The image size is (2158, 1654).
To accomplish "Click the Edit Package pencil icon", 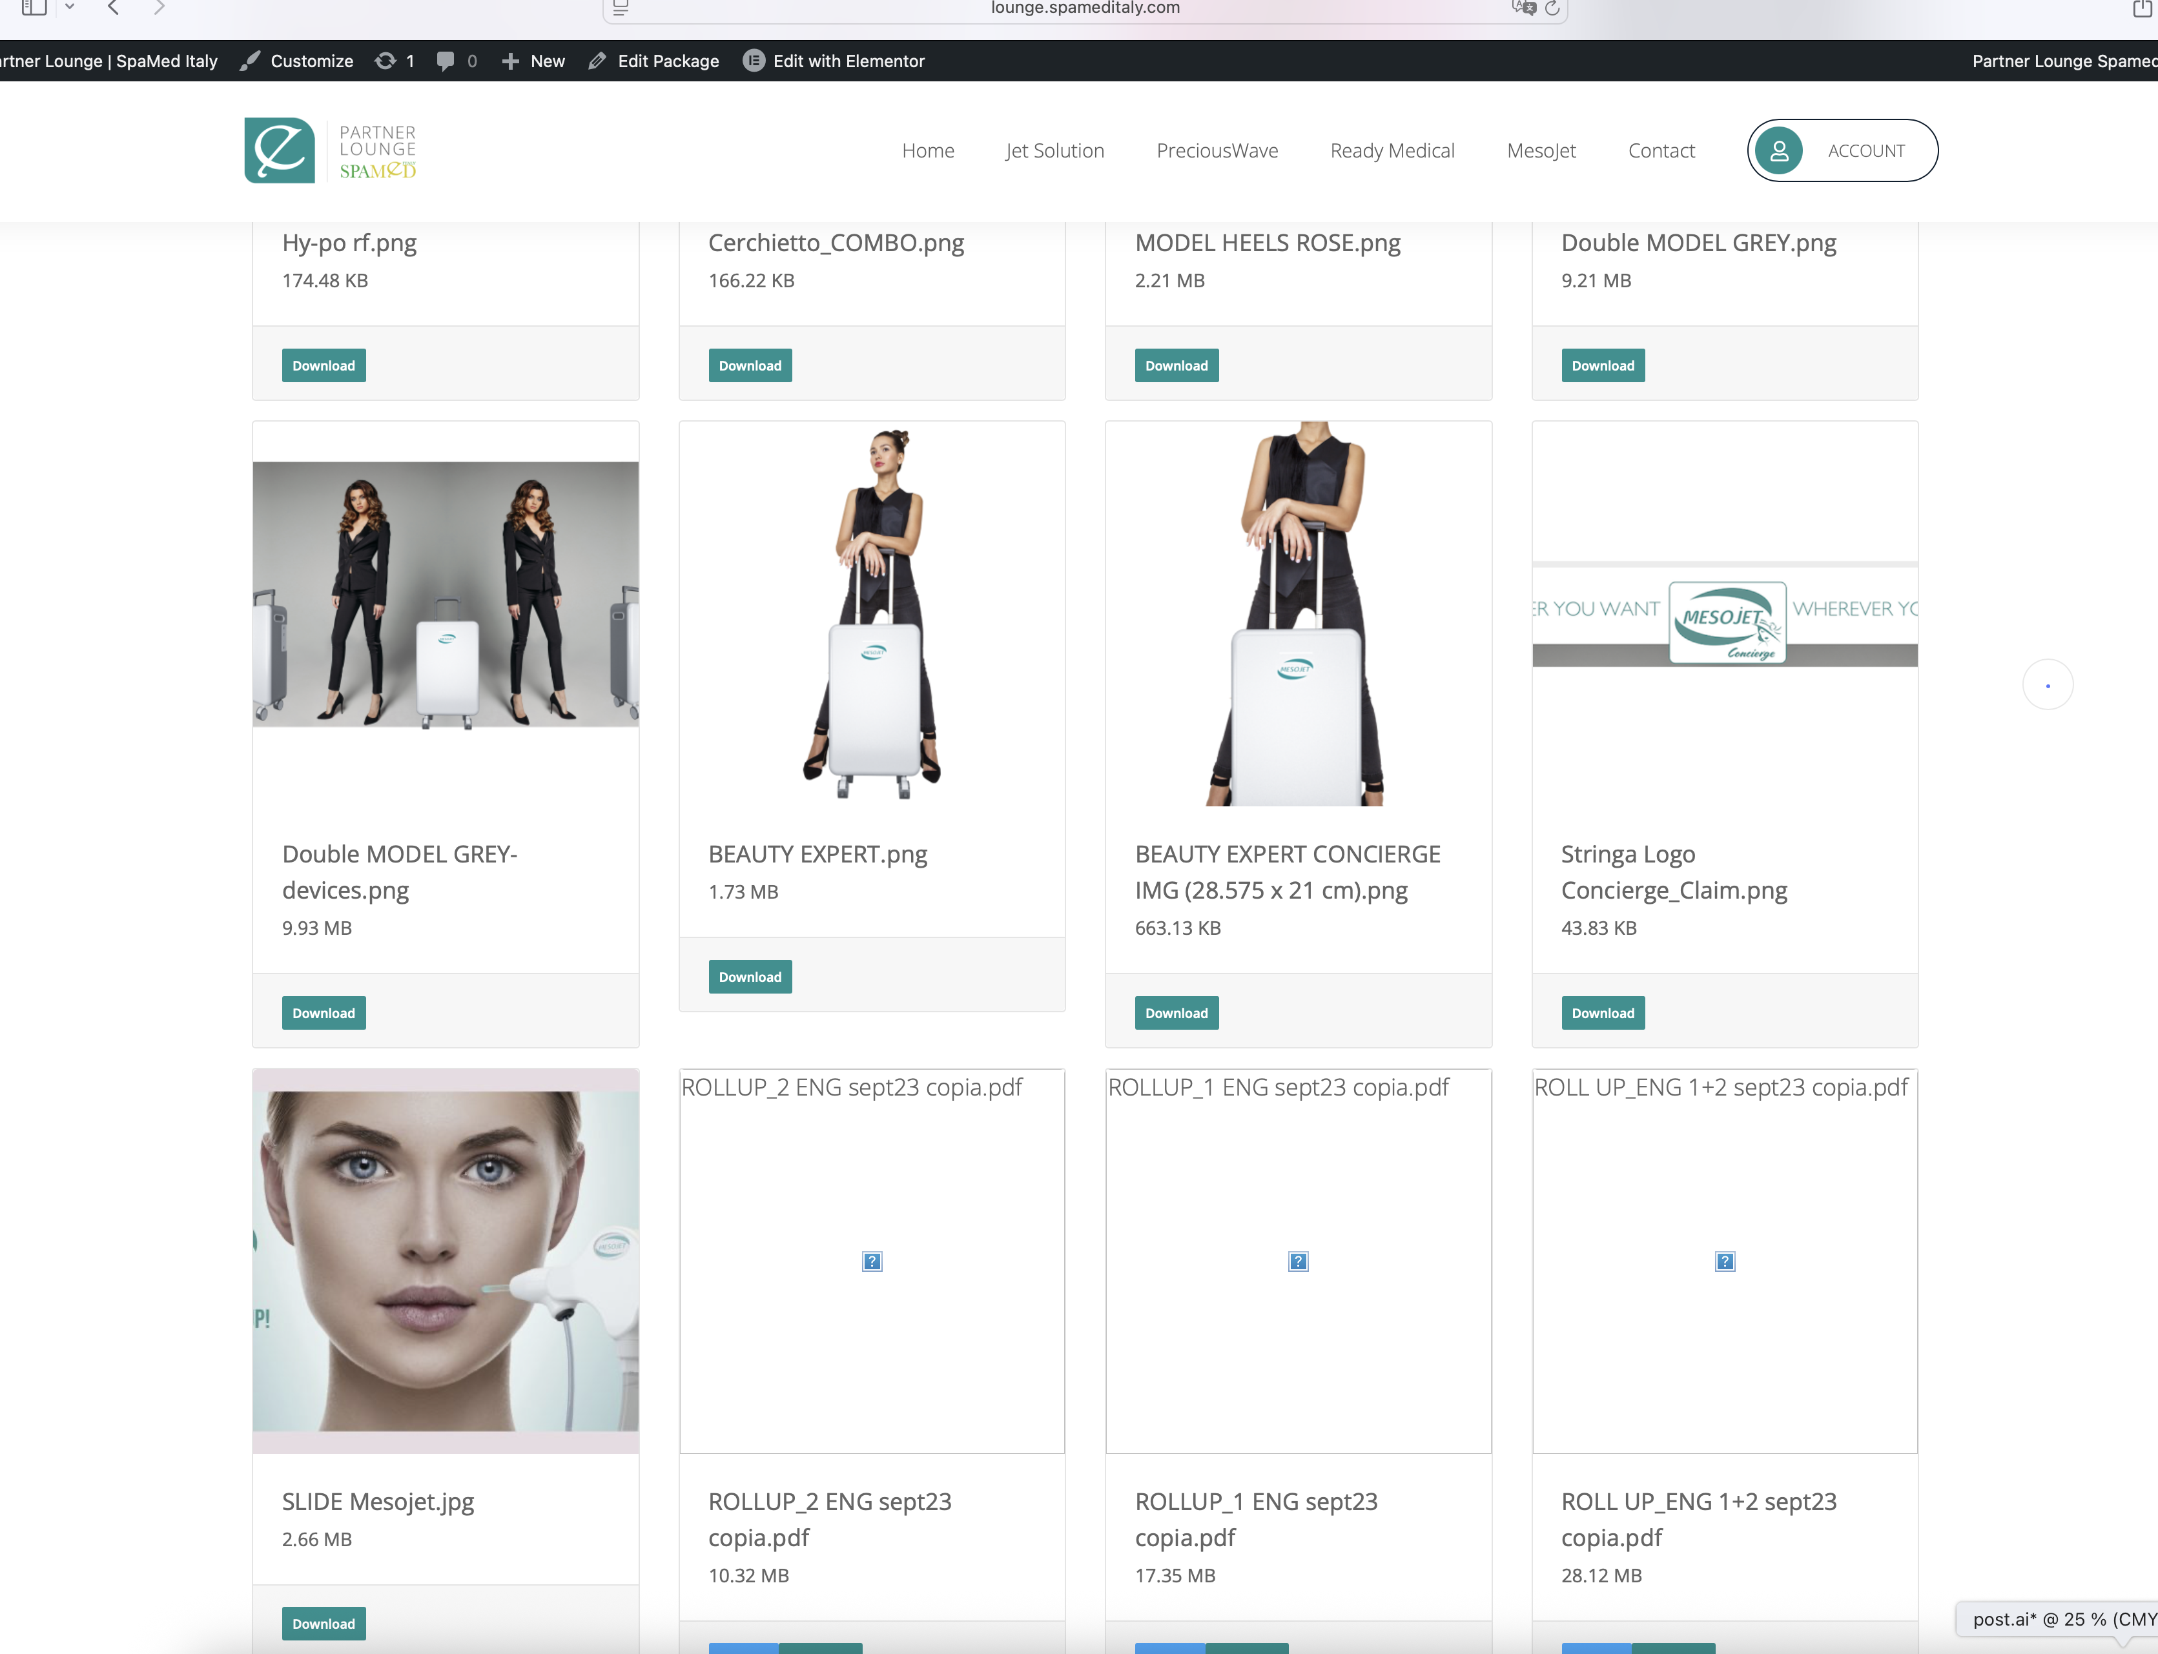I will (x=597, y=61).
